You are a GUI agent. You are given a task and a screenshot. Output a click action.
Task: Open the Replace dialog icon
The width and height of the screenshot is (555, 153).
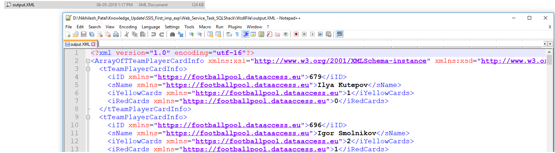point(181,34)
